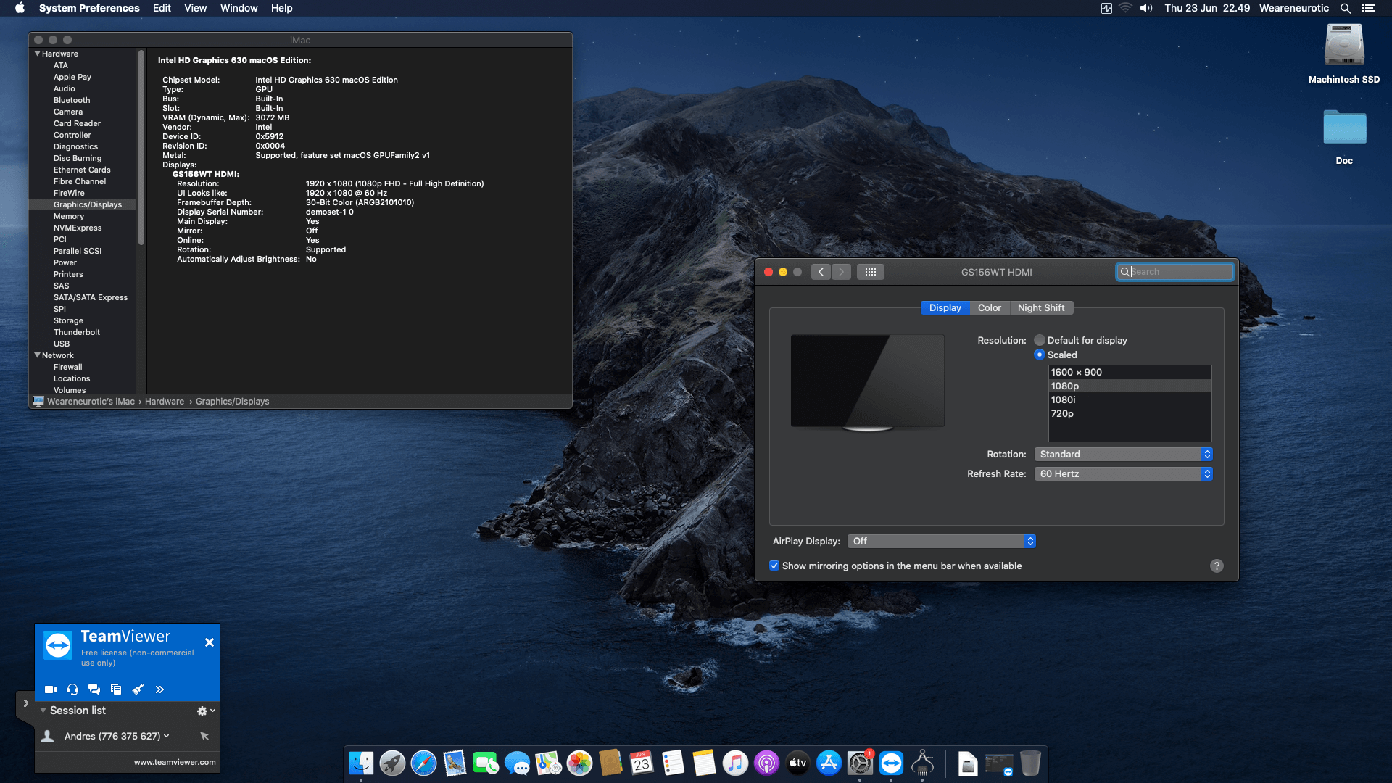The height and width of the screenshot is (783, 1392).
Task: Open TeamViewer file transfer documents icon
Action: [x=116, y=689]
